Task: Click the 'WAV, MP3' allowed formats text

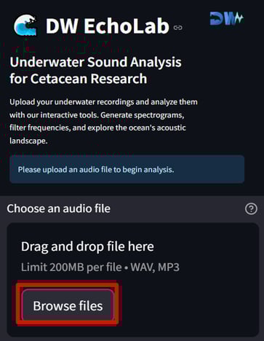Action: [155, 267]
